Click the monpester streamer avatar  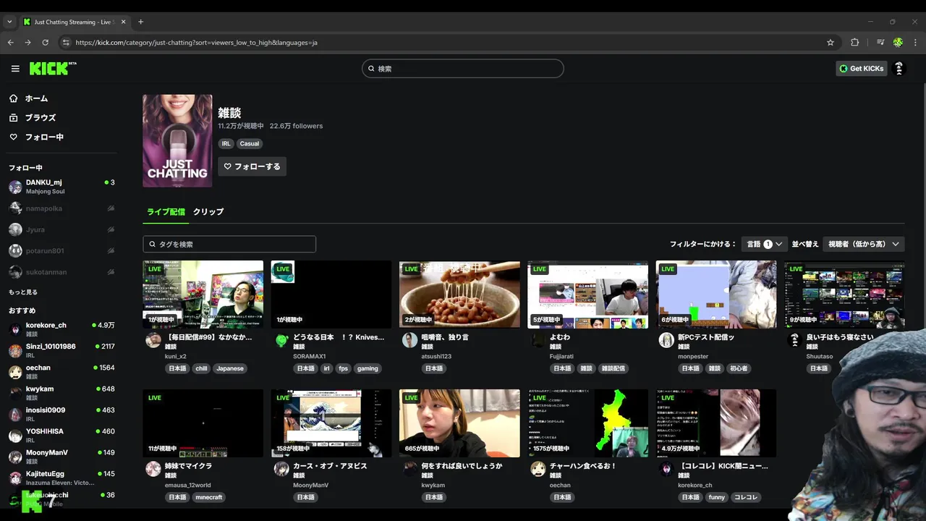(x=666, y=341)
